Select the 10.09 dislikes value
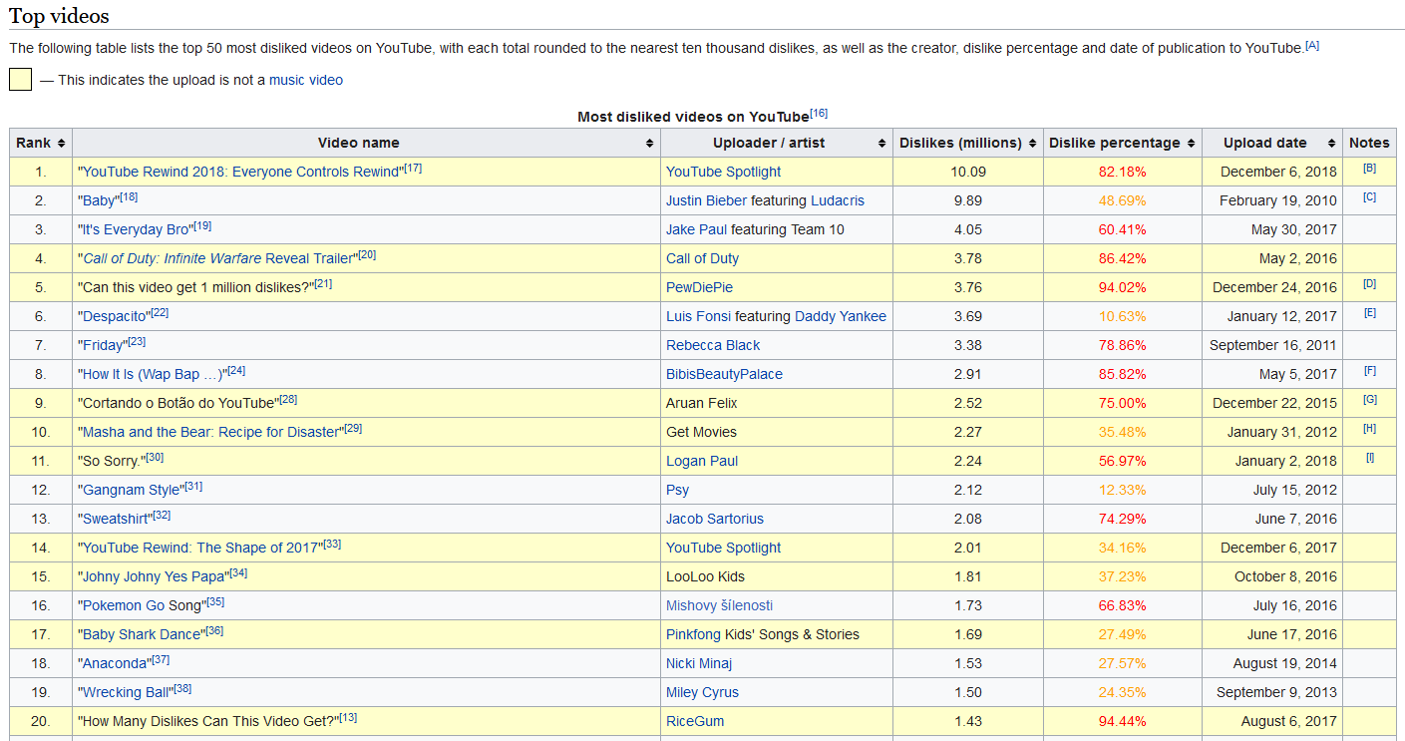The image size is (1405, 741). point(968,172)
